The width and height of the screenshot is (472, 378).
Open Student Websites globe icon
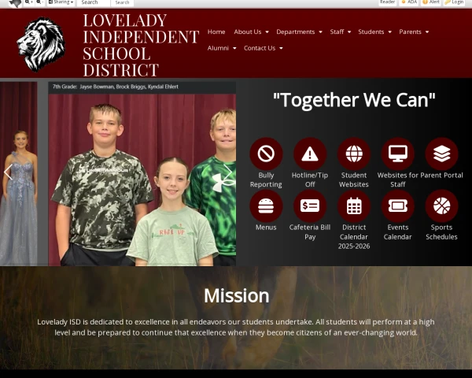pos(354,154)
